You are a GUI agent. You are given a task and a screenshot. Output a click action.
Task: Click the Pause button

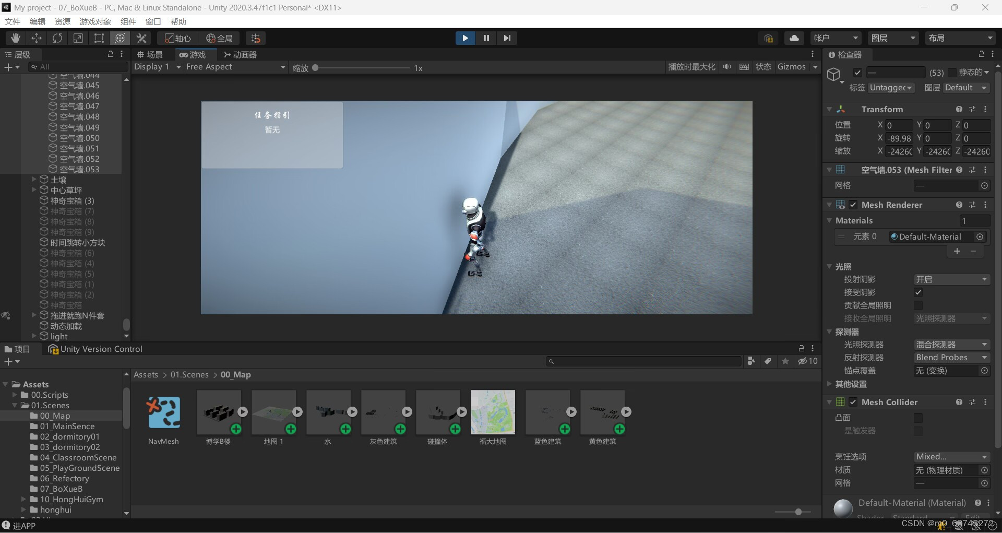(486, 38)
